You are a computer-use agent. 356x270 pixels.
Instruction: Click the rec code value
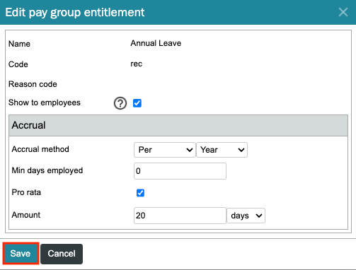click(137, 64)
